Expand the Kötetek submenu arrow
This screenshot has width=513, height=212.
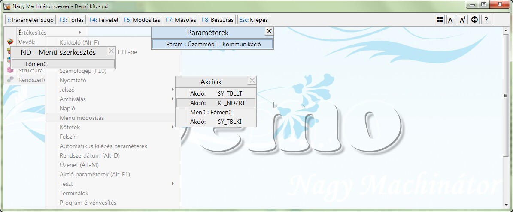(x=173, y=127)
